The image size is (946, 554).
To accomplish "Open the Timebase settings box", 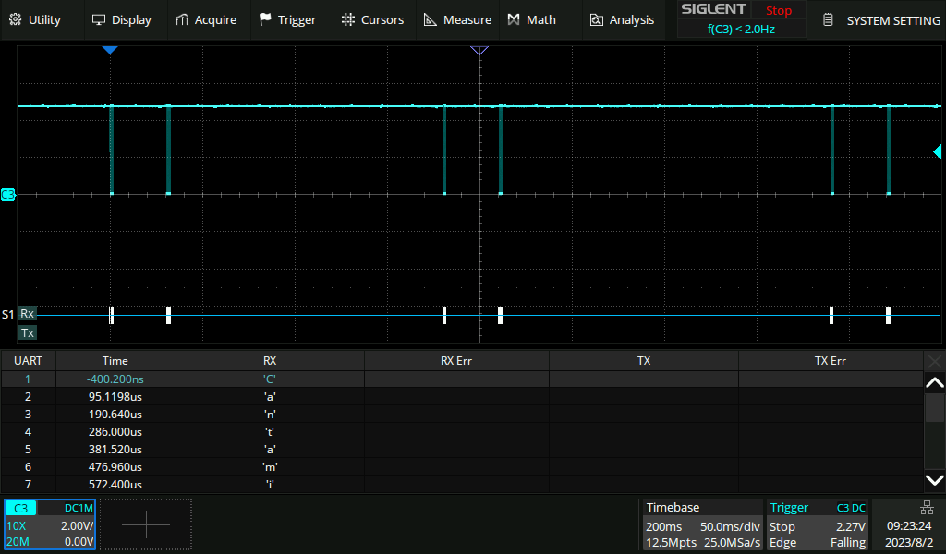I will tap(702, 524).
